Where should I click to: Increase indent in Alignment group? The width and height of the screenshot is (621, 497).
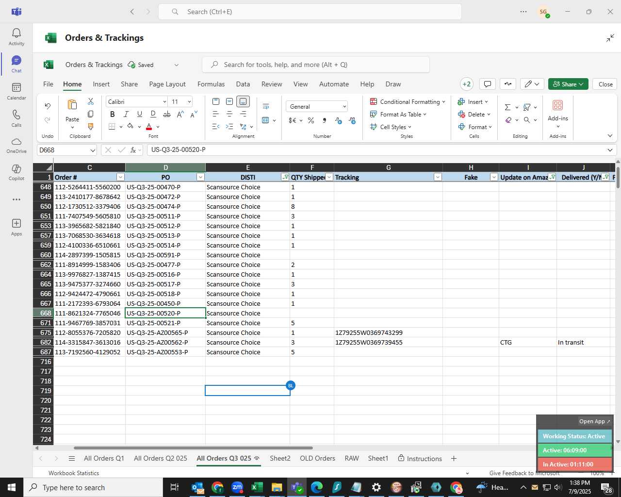coord(229,127)
